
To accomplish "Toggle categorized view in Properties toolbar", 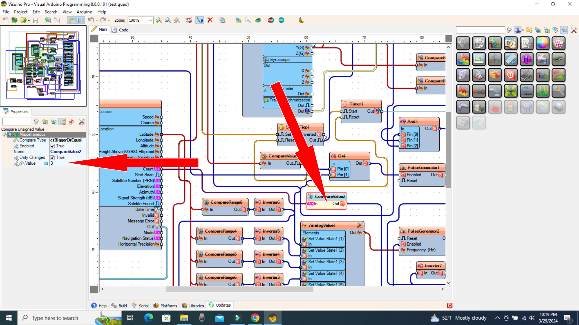I will click(x=62, y=122).
